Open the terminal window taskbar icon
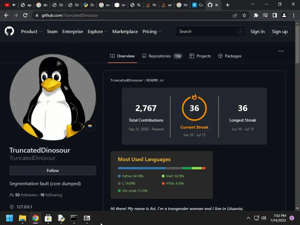300x225 pixels. tap(74, 218)
